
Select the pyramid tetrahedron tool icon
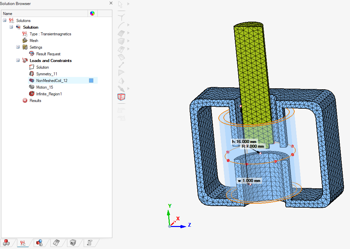coord(121,81)
